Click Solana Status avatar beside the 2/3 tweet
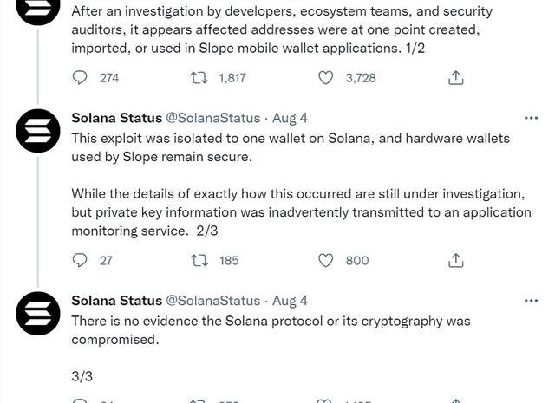This screenshot has width=555, height=403. tap(38, 132)
